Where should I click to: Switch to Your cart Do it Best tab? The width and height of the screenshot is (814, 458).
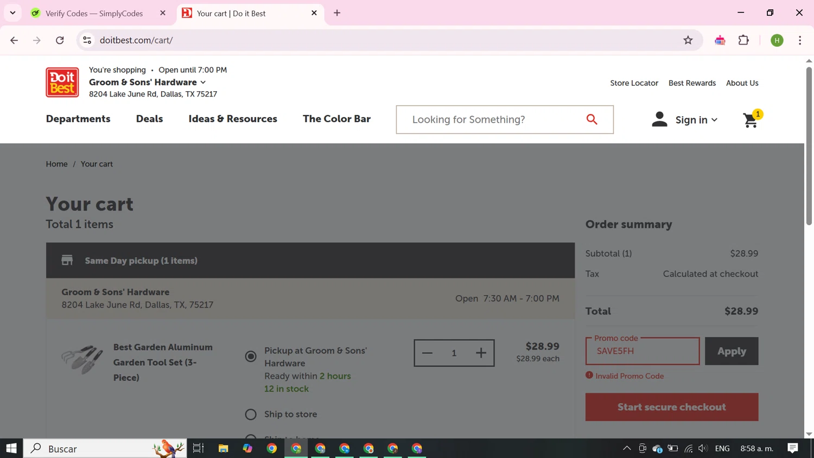[x=250, y=13]
